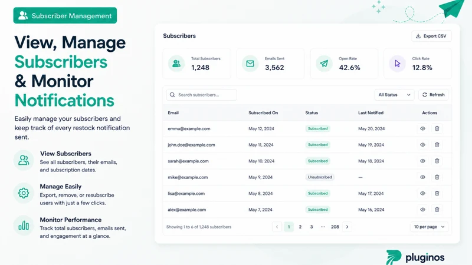This screenshot has width=472, height=265.
Task: Click the Total Subscribers people icon
Action: [x=176, y=64]
